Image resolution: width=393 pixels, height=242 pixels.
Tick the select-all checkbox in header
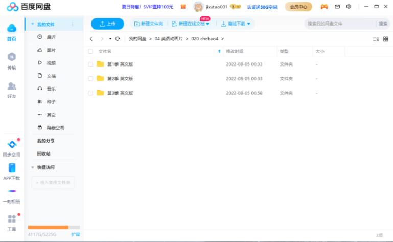pos(90,51)
